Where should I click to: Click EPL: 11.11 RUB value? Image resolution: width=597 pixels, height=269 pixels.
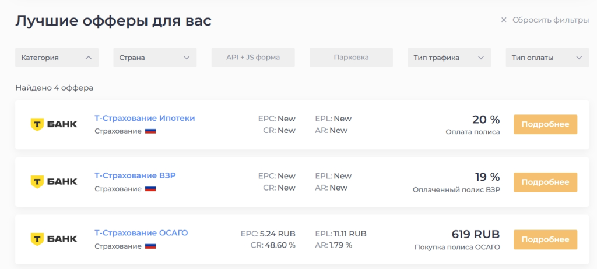coord(340,234)
